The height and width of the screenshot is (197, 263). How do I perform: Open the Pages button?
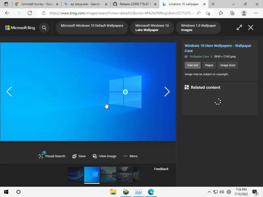point(209,65)
